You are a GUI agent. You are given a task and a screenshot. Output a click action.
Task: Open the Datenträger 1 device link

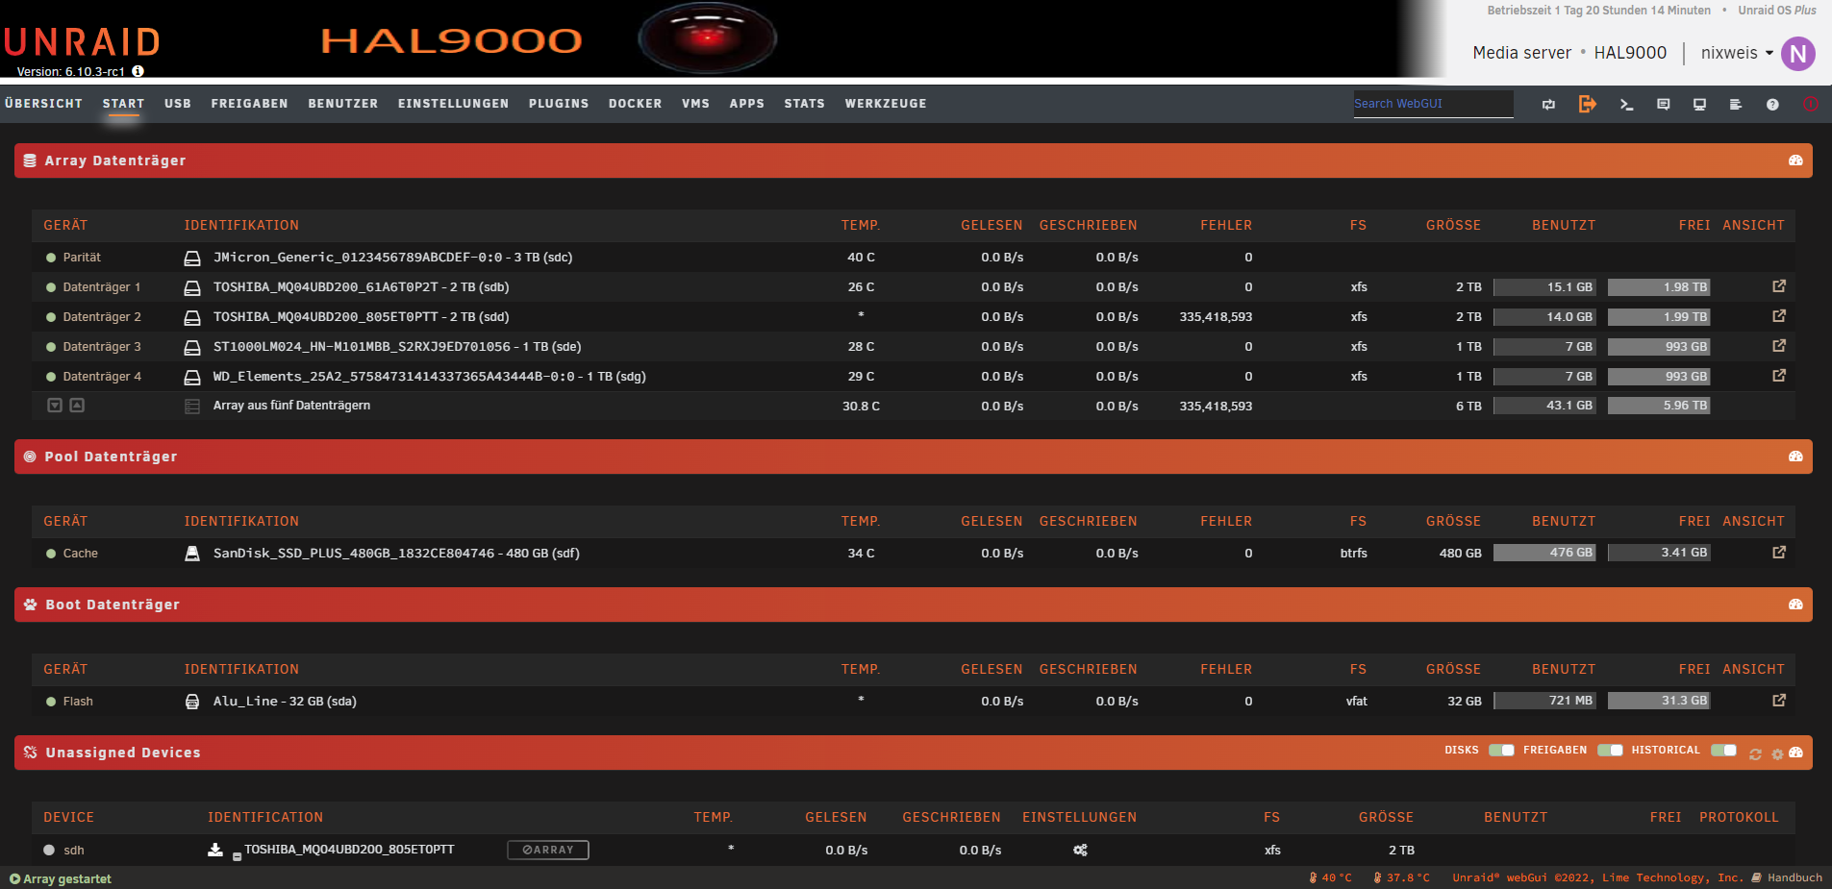click(x=102, y=287)
